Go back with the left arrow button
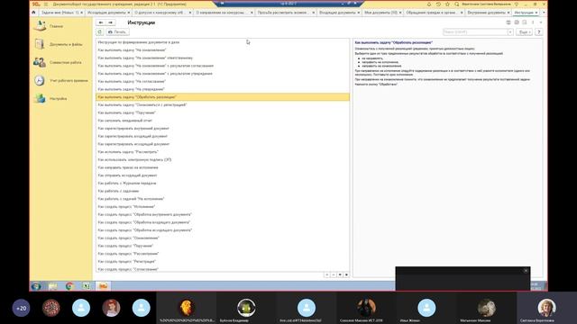This screenshot has width=577, height=324. (x=100, y=22)
